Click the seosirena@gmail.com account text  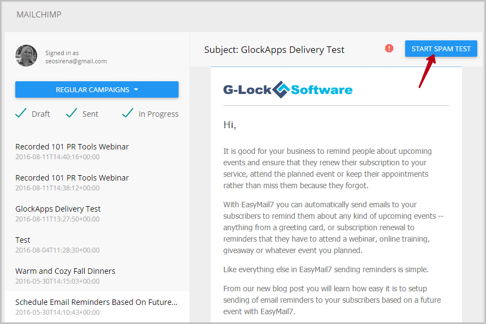(x=76, y=61)
